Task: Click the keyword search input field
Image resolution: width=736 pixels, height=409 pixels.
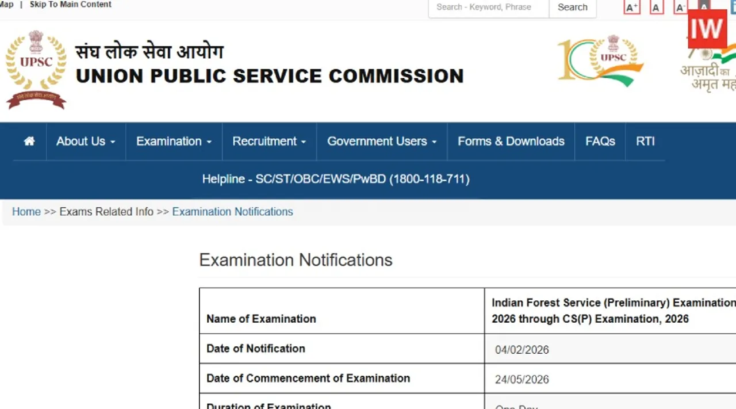Action: [488, 7]
